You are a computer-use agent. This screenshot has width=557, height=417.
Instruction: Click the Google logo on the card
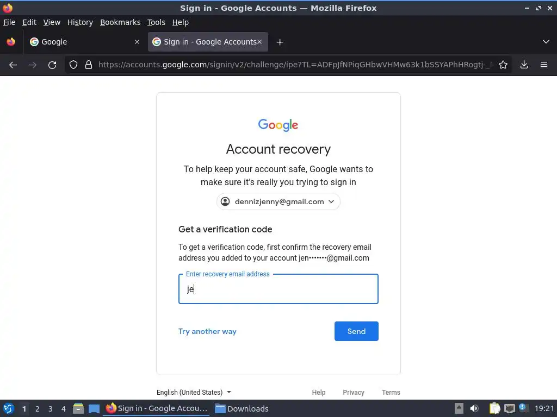[278, 125]
